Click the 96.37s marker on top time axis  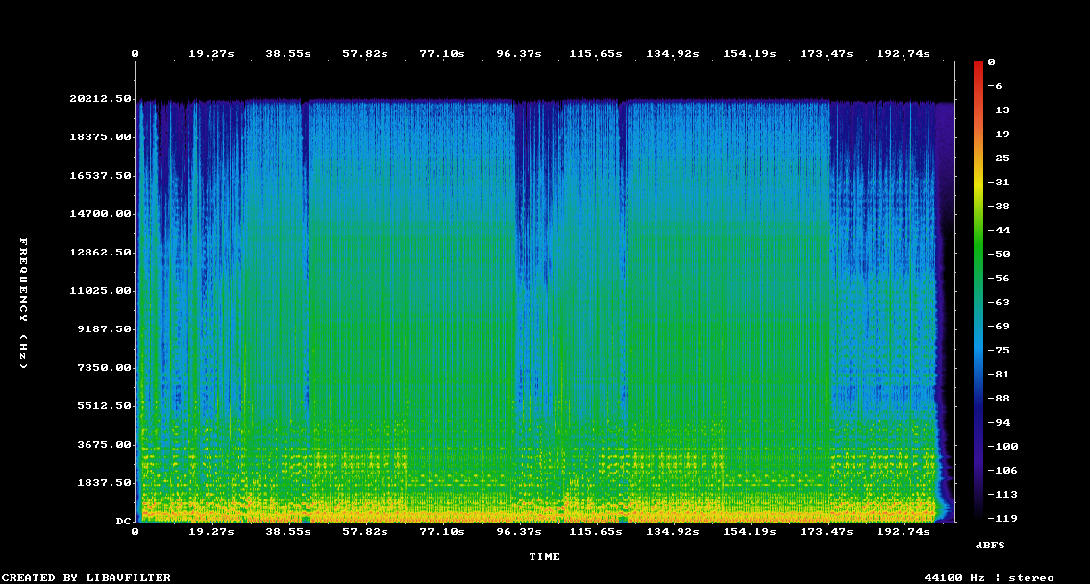pyautogui.click(x=519, y=54)
